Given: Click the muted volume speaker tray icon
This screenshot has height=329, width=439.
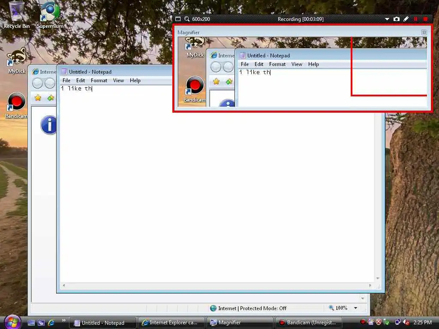Looking at the screenshot, I should pos(406,322).
